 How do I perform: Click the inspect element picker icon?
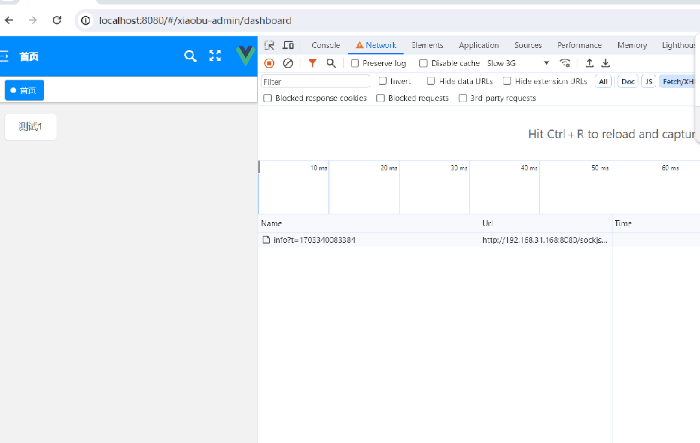point(269,45)
